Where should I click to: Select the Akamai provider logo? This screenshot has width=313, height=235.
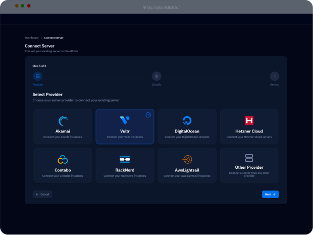coord(63,121)
